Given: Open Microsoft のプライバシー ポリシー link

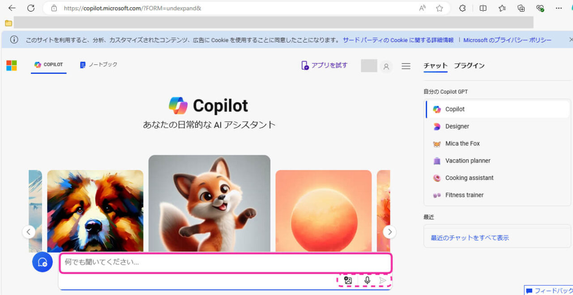Looking at the screenshot, I should (x=507, y=40).
